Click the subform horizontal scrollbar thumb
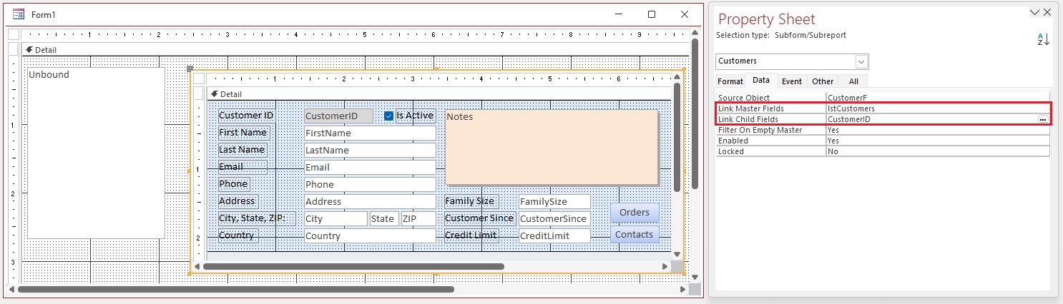Image resolution: width=1063 pixels, height=304 pixels. [x=353, y=266]
